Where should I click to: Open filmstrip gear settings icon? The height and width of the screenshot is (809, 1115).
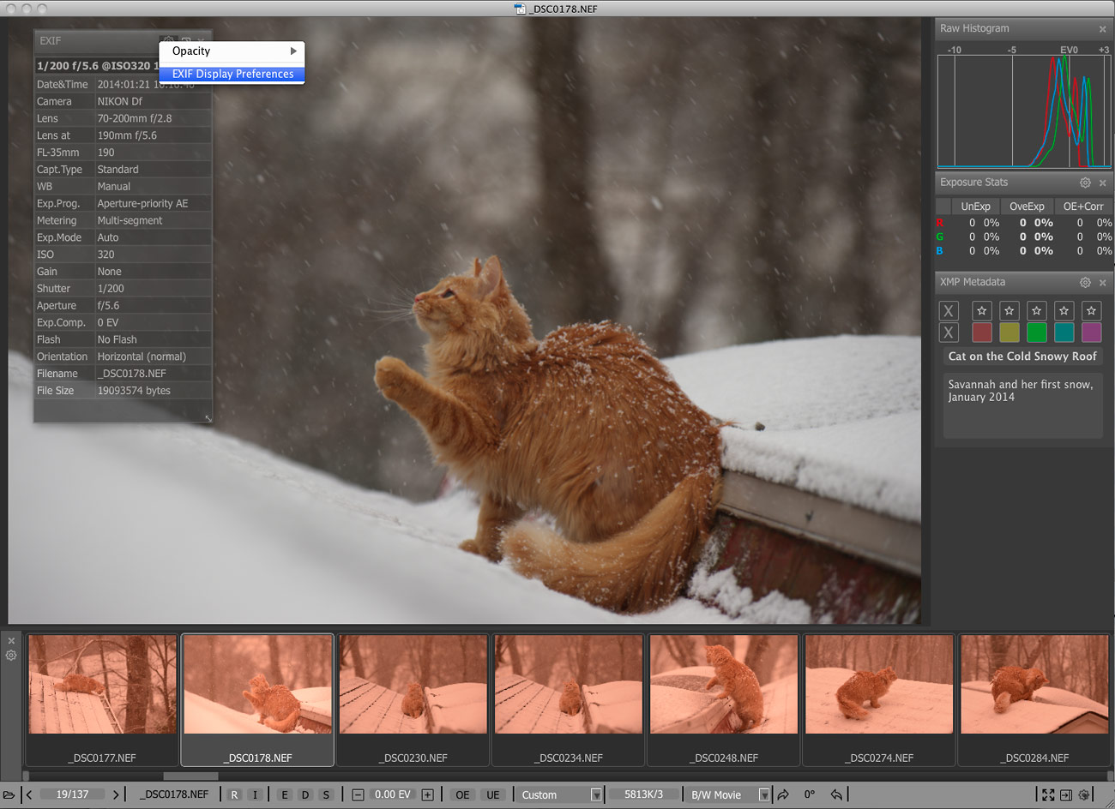pos(11,656)
